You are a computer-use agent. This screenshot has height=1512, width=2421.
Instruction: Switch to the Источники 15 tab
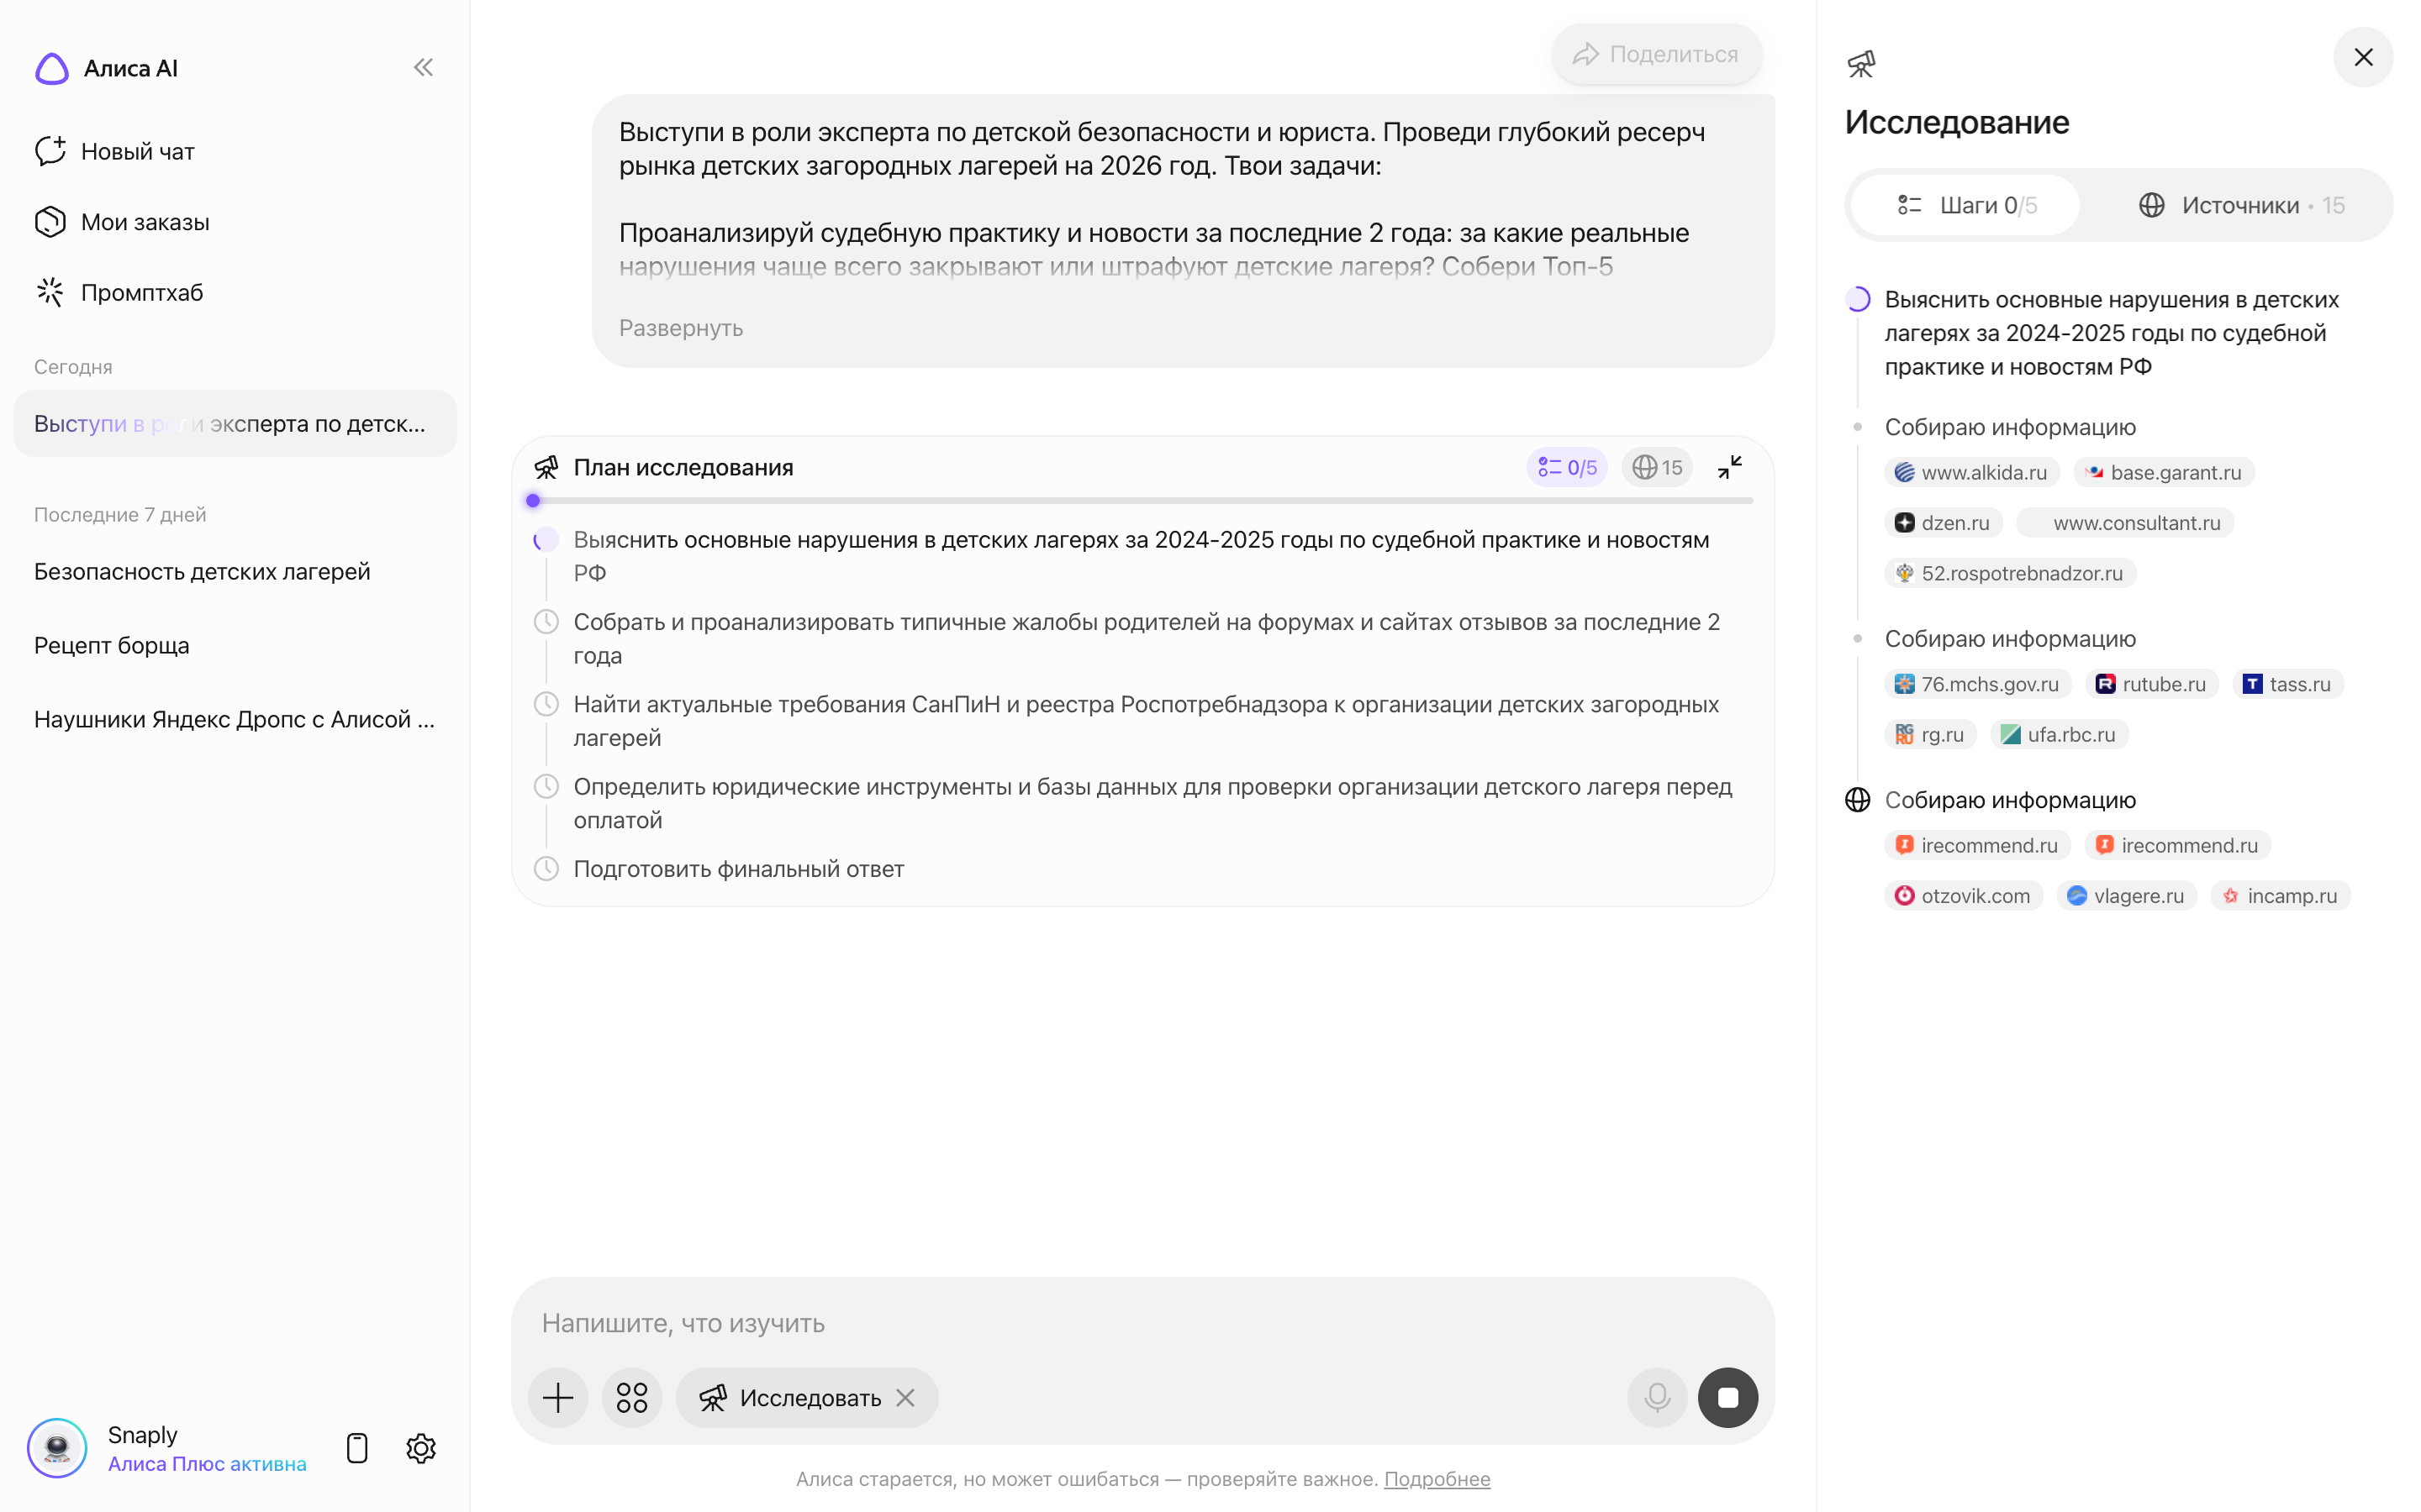click(x=2241, y=205)
